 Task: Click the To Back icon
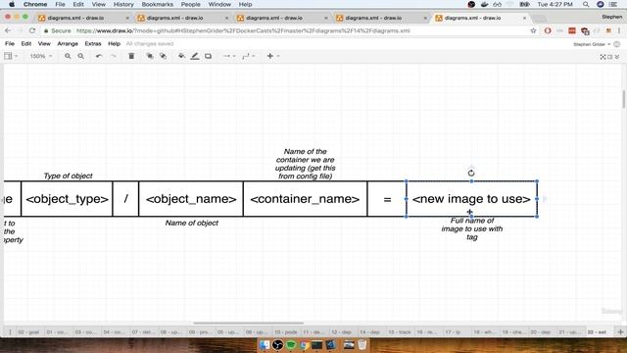click(163, 57)
